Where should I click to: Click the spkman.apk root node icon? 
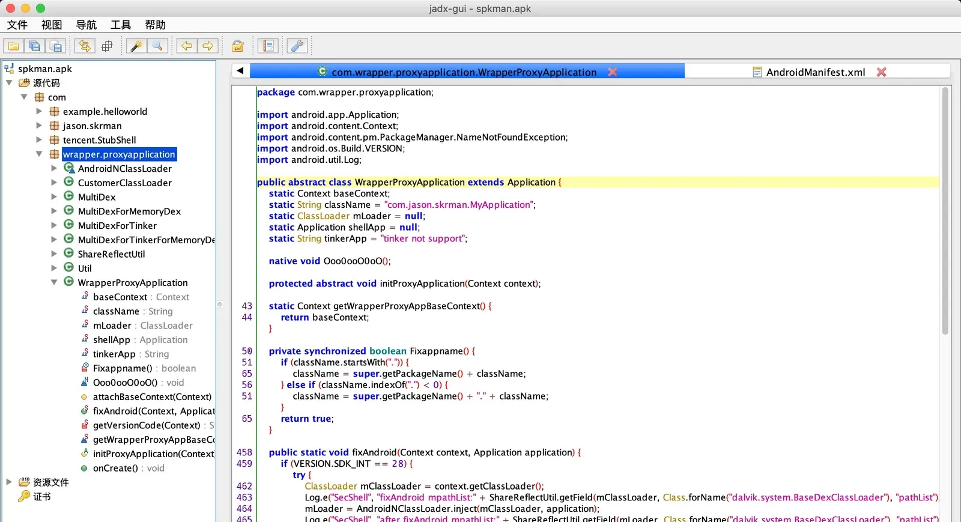pos(10,68)
